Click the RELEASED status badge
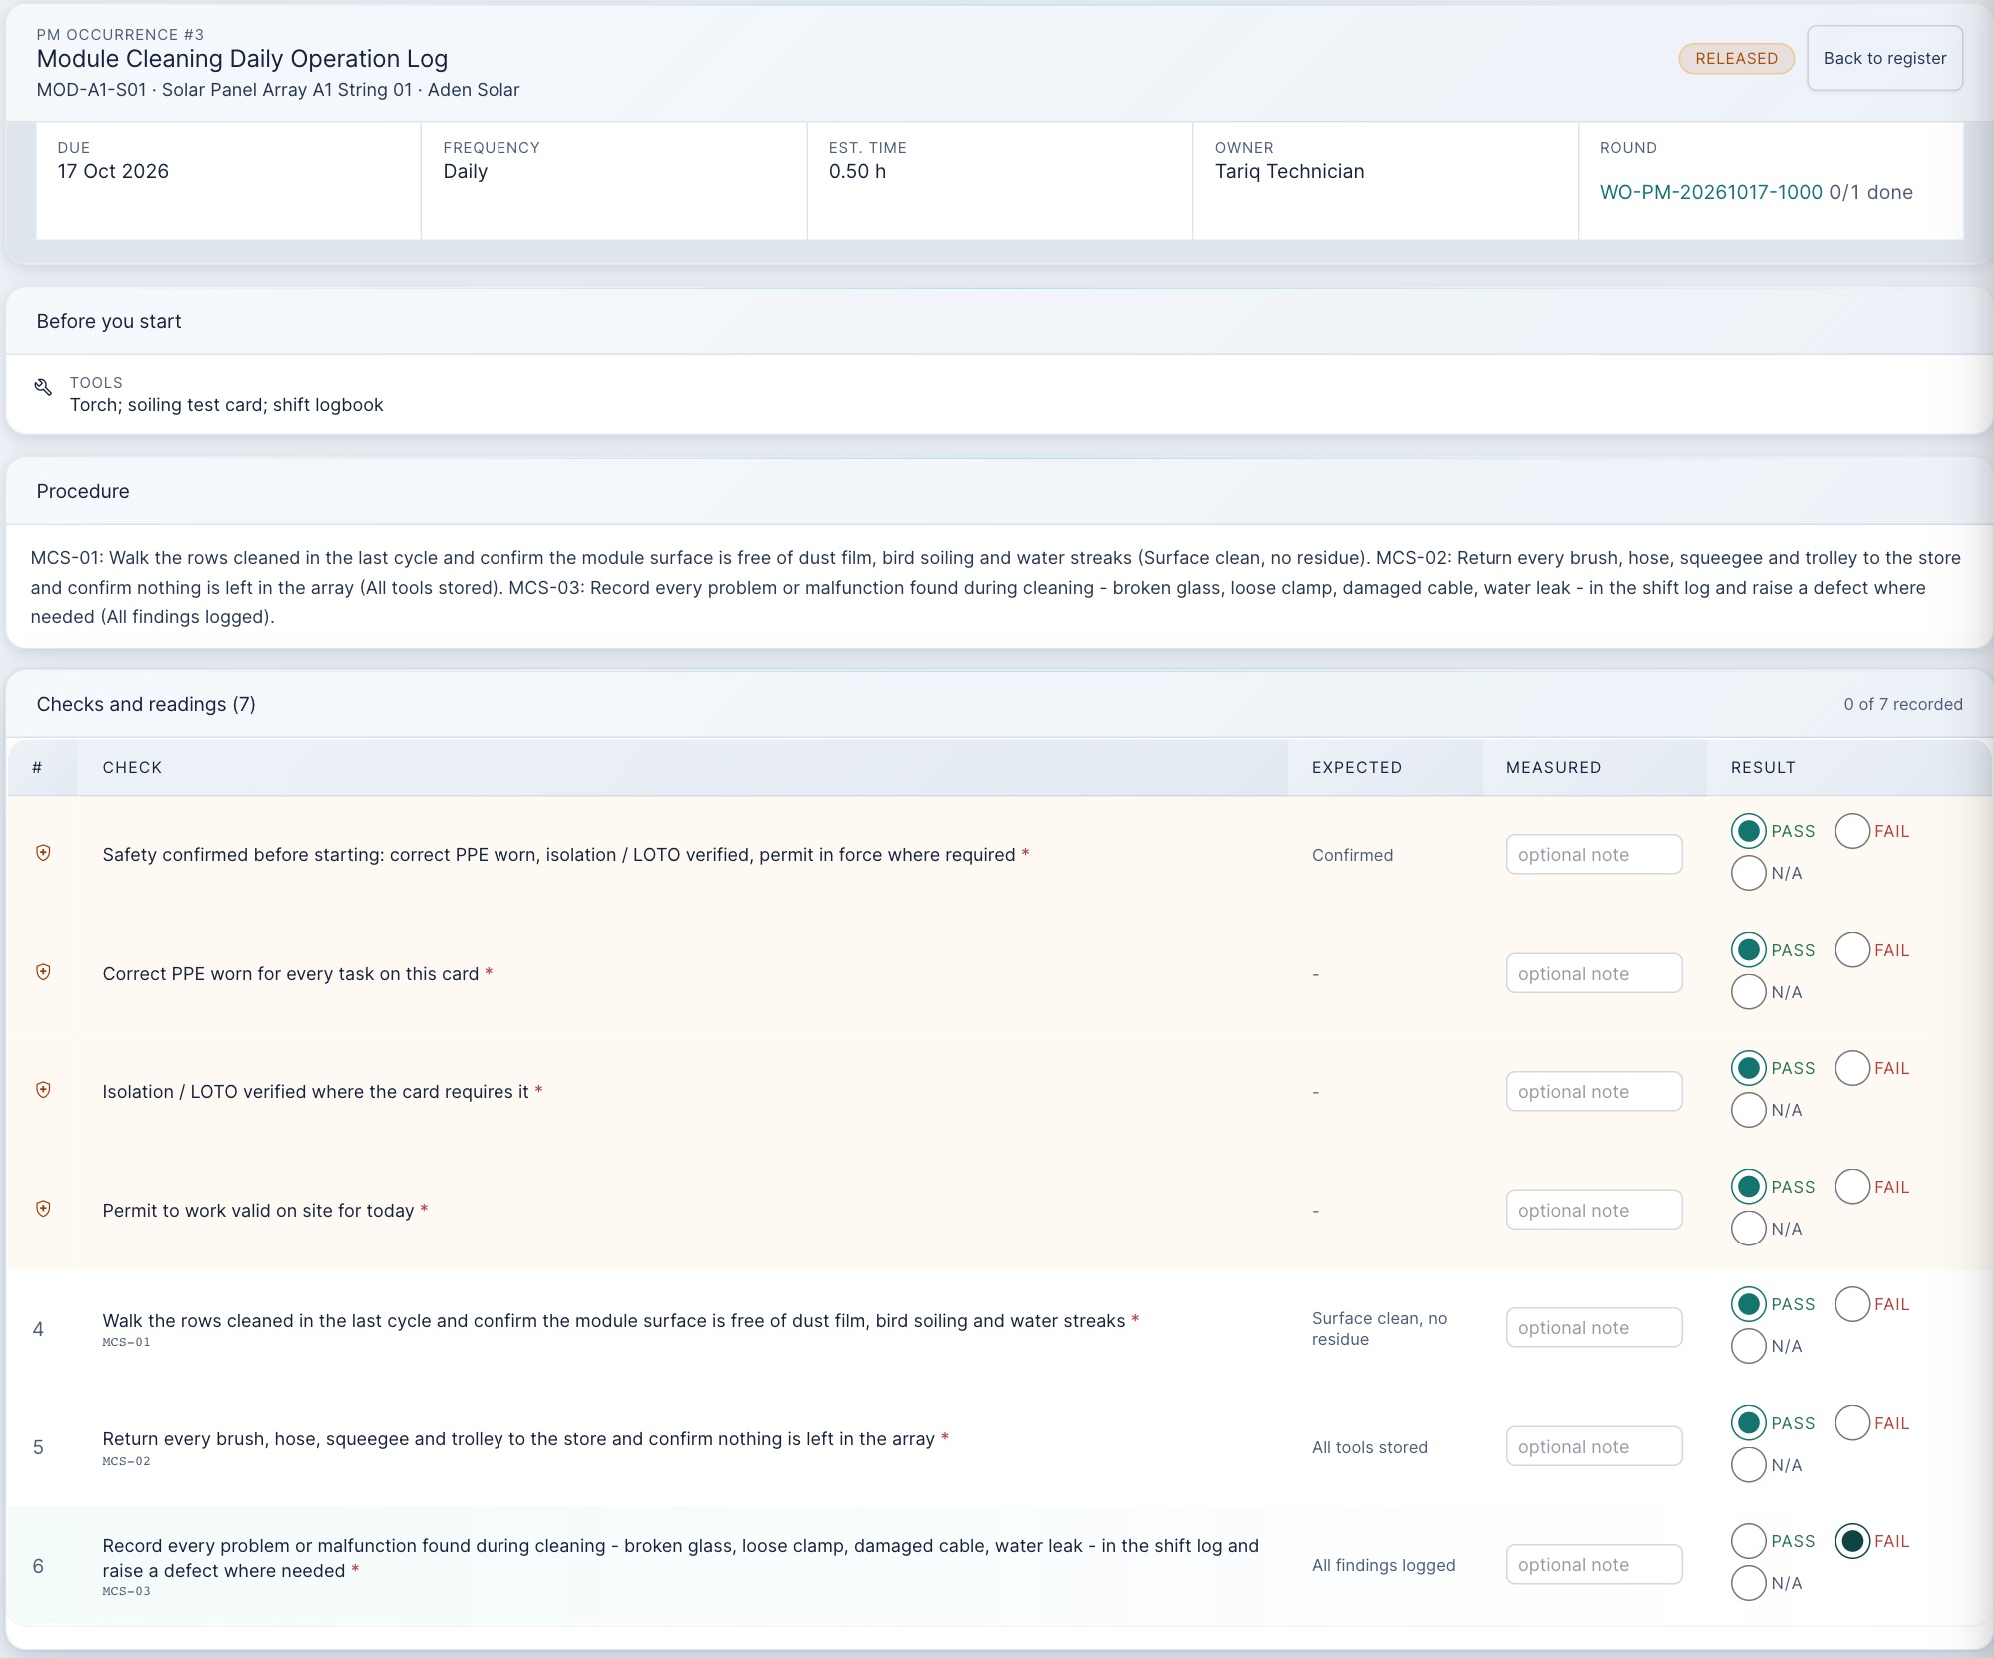Image resolution: width=1994 pixels, height=1658 pixels. coord(1736,58)
